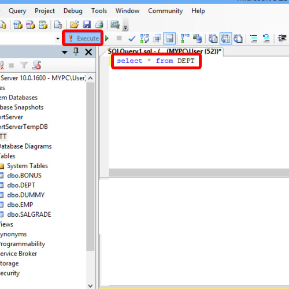Click the Open File folder icon
This screenshot has width=289, height=289.
pyautogui.click(x=74, y=25)
